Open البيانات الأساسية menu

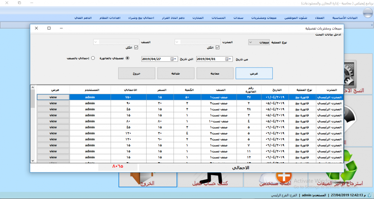tap(345, 18)
